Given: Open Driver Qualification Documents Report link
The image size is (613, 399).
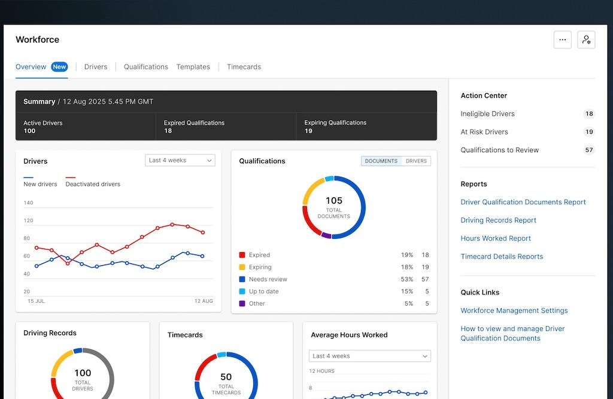Looking at the screenshot, I should point(523,202).
